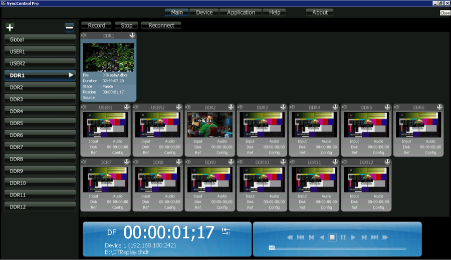Click the down-arrow icon on DDR11 panel
The width and height of the screenshot is (451, 260).
[335, 162]
